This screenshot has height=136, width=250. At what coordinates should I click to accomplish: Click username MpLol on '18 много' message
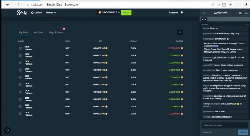pos(206,28)
